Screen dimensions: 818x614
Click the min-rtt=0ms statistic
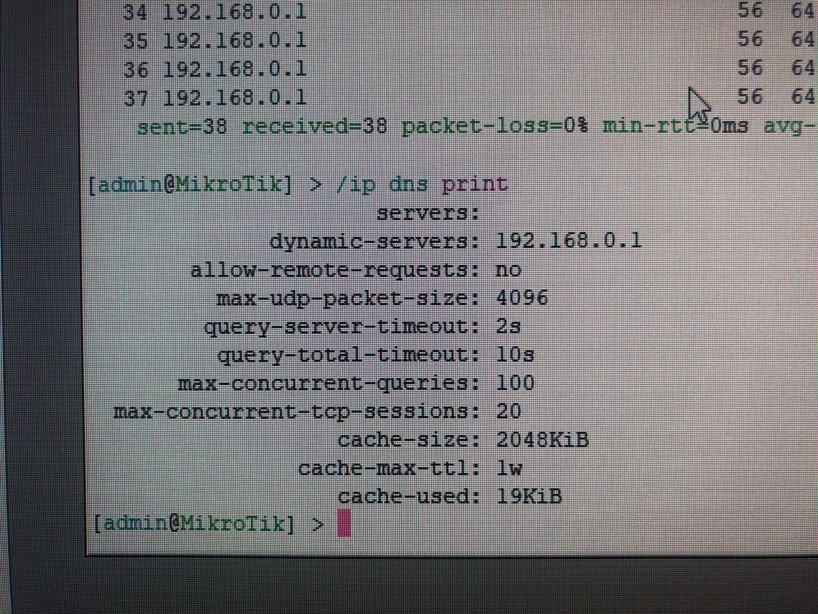pos(675,125)
